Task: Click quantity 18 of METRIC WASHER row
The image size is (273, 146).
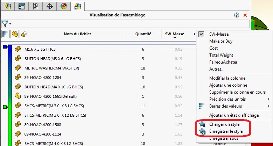Action: [x=143, y=68]
